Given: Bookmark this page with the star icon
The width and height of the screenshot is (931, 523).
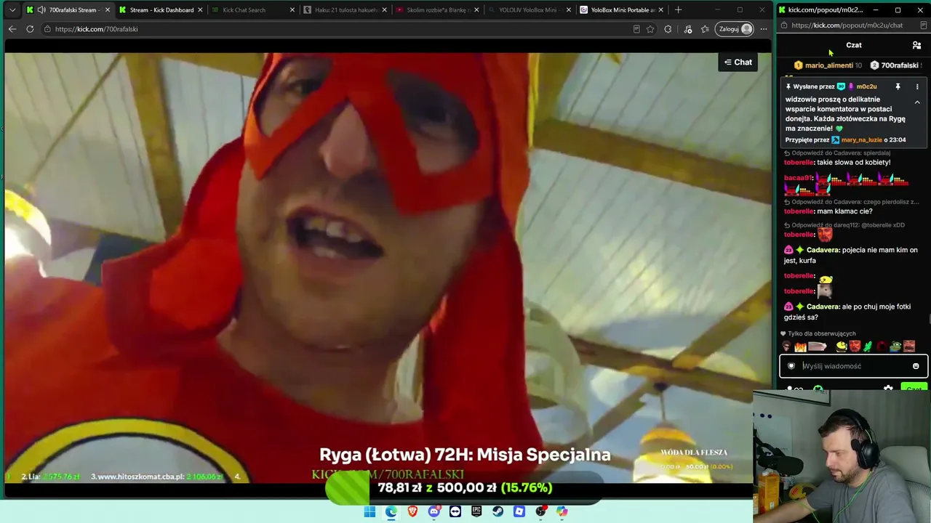Looking at the screenshot, I should tap(650, 29).
